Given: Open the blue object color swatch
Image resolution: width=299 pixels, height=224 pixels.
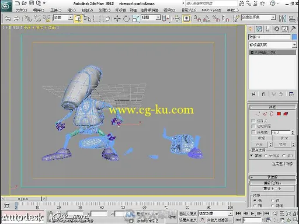Looking at the screenshot, I should pyautogui.click(x=294, y=37).
